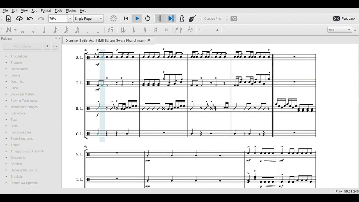Open the Plugins menu
Screen dimensions: 359x202
(71, 10)
